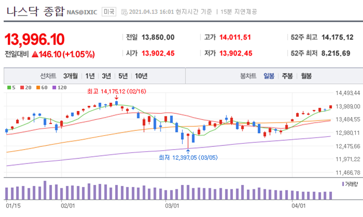Select the 일봉 daily candle chart
363x217 pixels.
tap(269, 76)
